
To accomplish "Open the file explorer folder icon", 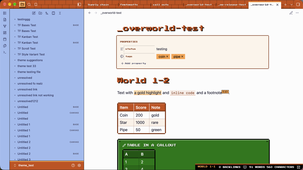I will point(22,4).
